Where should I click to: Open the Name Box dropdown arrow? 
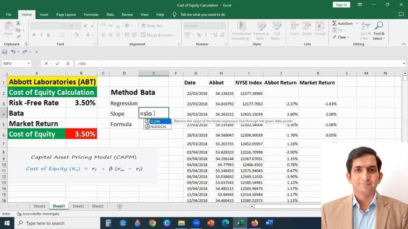(x=28, y=64)
